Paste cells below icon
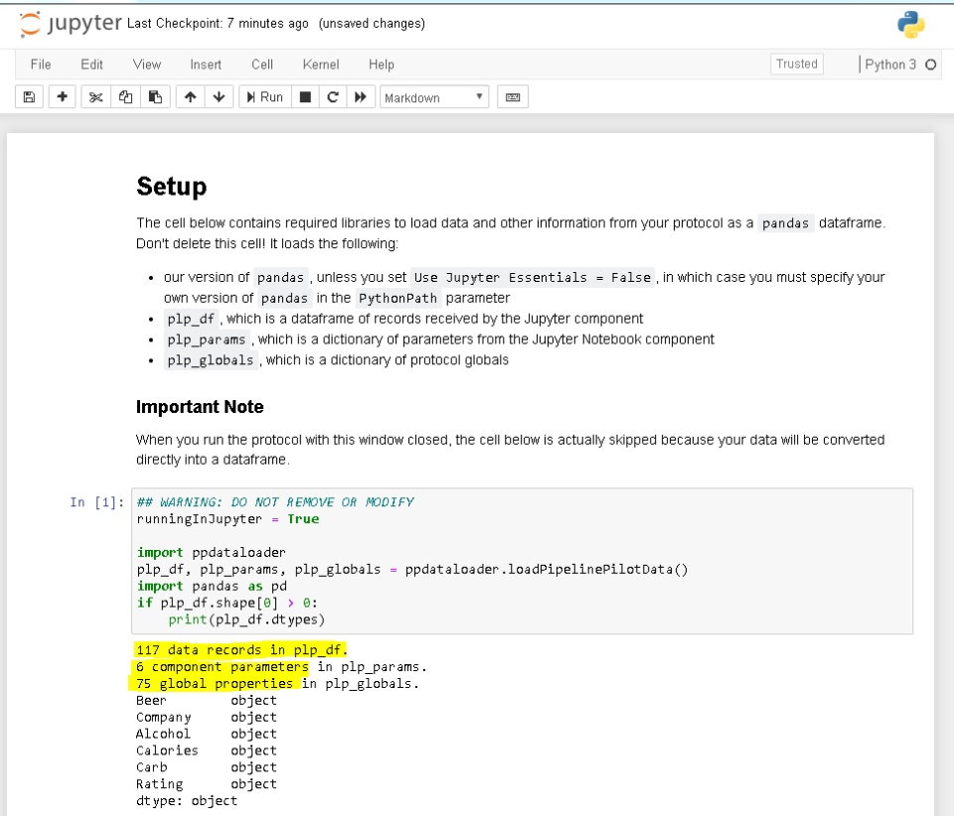954x816 pixels. tap(155, 97)
